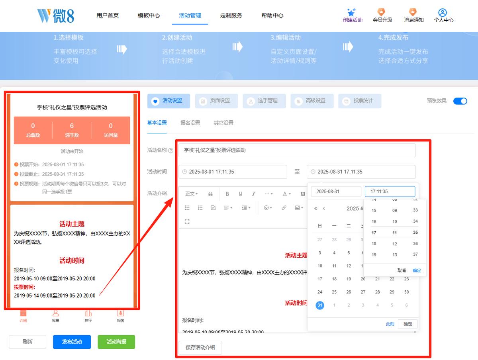Click 保存活动介绍 save button
Screen dimensions: 478x360
coord(200,347)
